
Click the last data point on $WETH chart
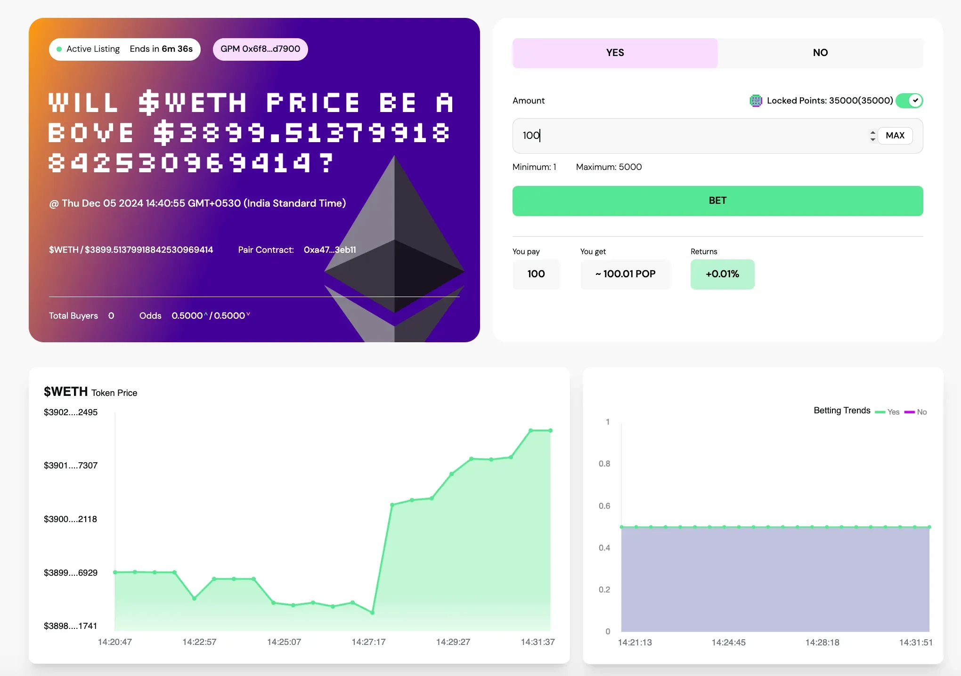(550, 431)
